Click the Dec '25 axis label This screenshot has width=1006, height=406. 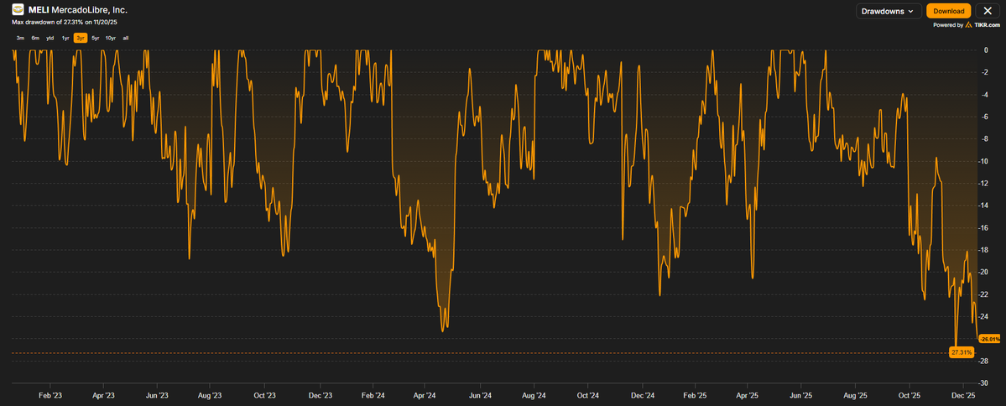coord(963,397)
